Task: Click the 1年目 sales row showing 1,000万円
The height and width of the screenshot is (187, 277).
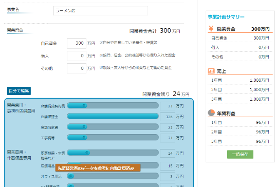Action: coord(240,80)
